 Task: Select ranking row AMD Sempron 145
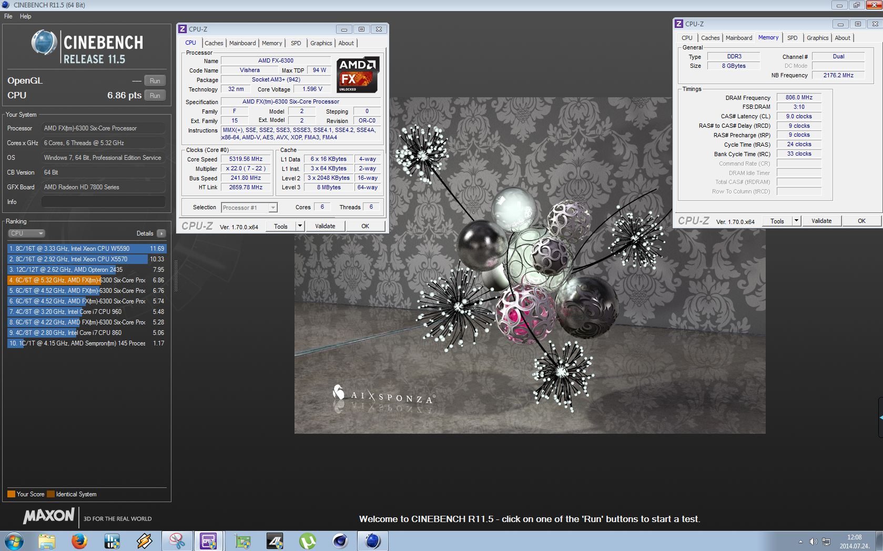87,343
